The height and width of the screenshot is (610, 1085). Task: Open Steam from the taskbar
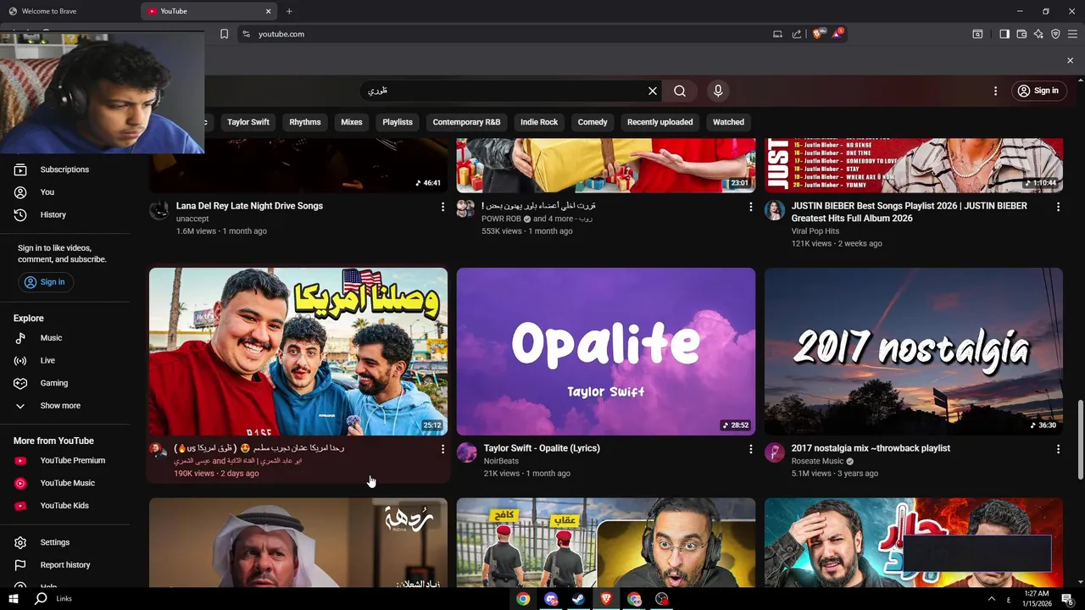[579, 599]
